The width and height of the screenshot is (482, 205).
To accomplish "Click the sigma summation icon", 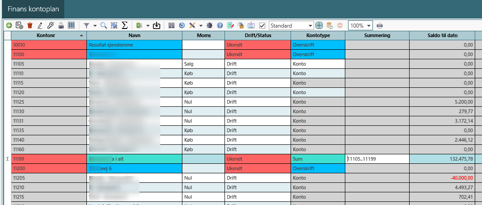I will (x=124, y=26).
